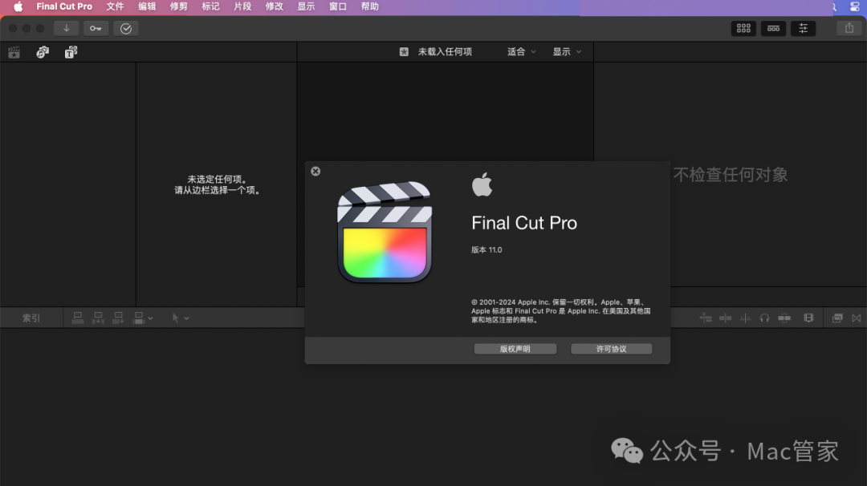Image resolution: width=867 pixels, height=486 pixels.
Task: Select the Append clip edit icon
Action: tap(118, 318)
